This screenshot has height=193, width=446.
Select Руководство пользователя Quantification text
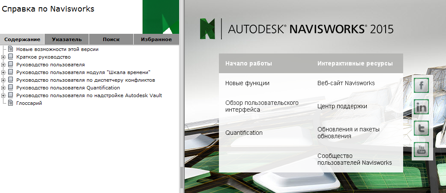coord(68,88)
